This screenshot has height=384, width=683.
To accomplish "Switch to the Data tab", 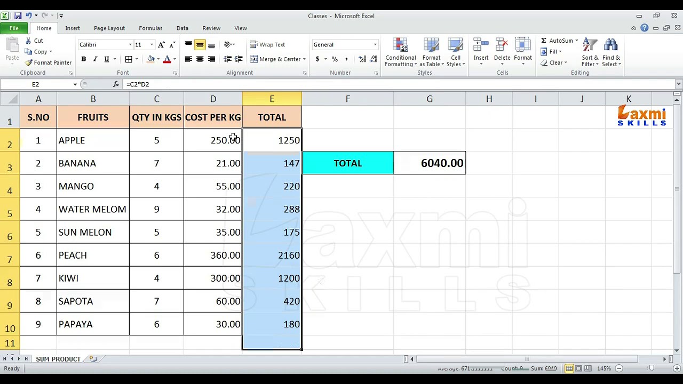I will pos(182,28).
